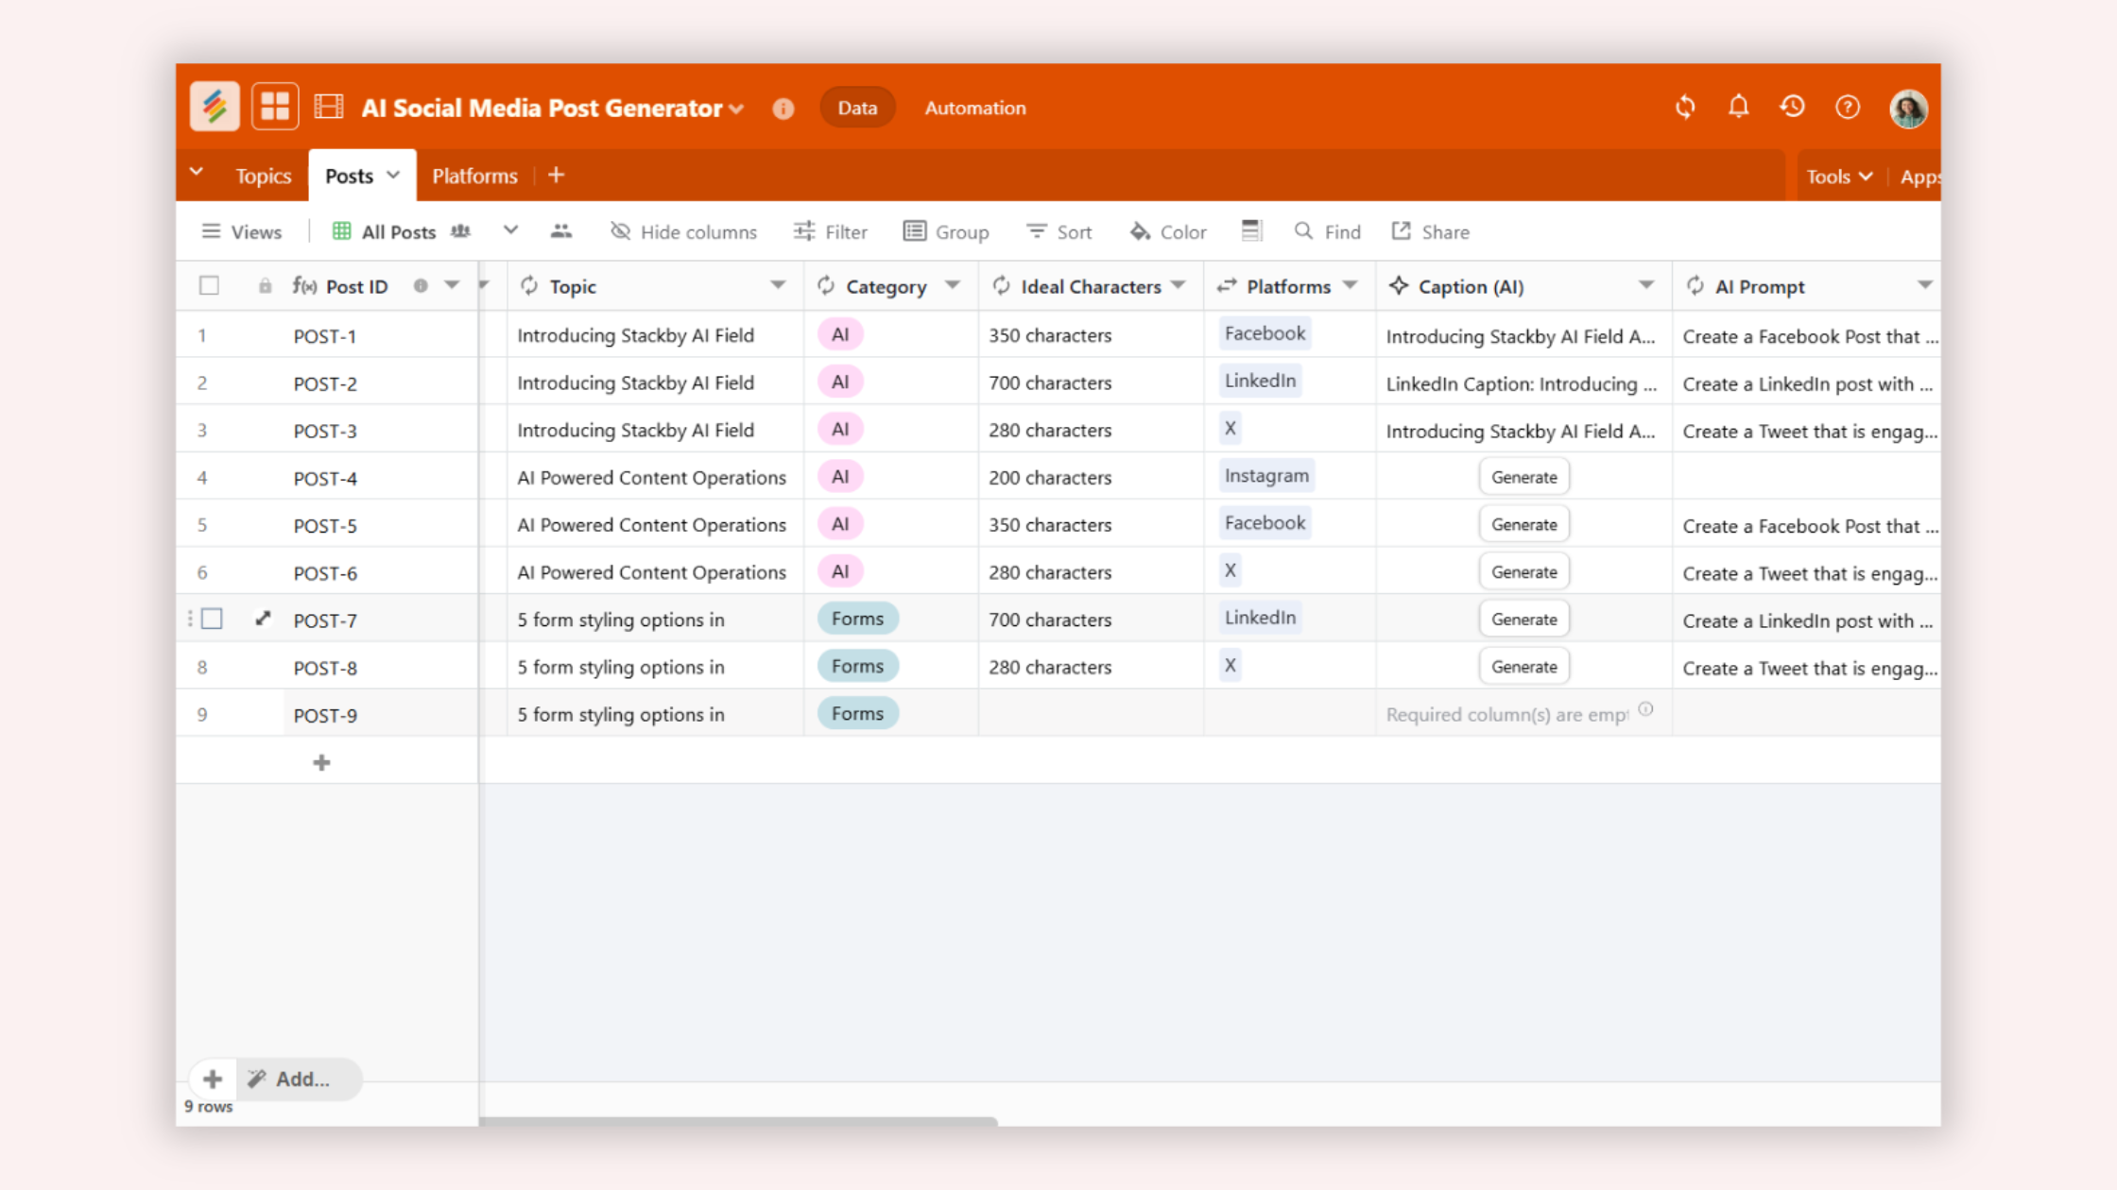Switch to the Platforms table tab
2117x1190 pixels.
point(474,176)
